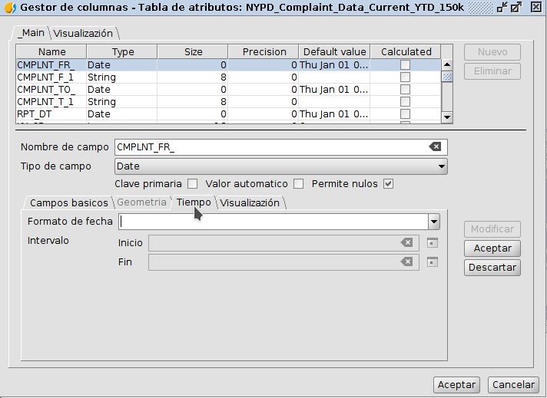Open calendar picker for Inicio
The image size is (547, 398).
(x=433, y=243)
